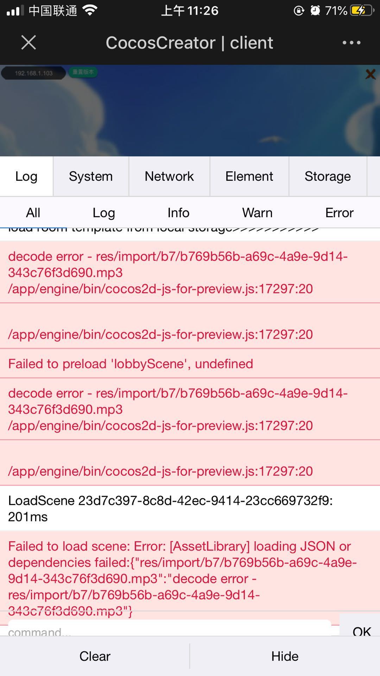Show only Warn level messages
The image size is (380, 676).
[x=257, y=213]
